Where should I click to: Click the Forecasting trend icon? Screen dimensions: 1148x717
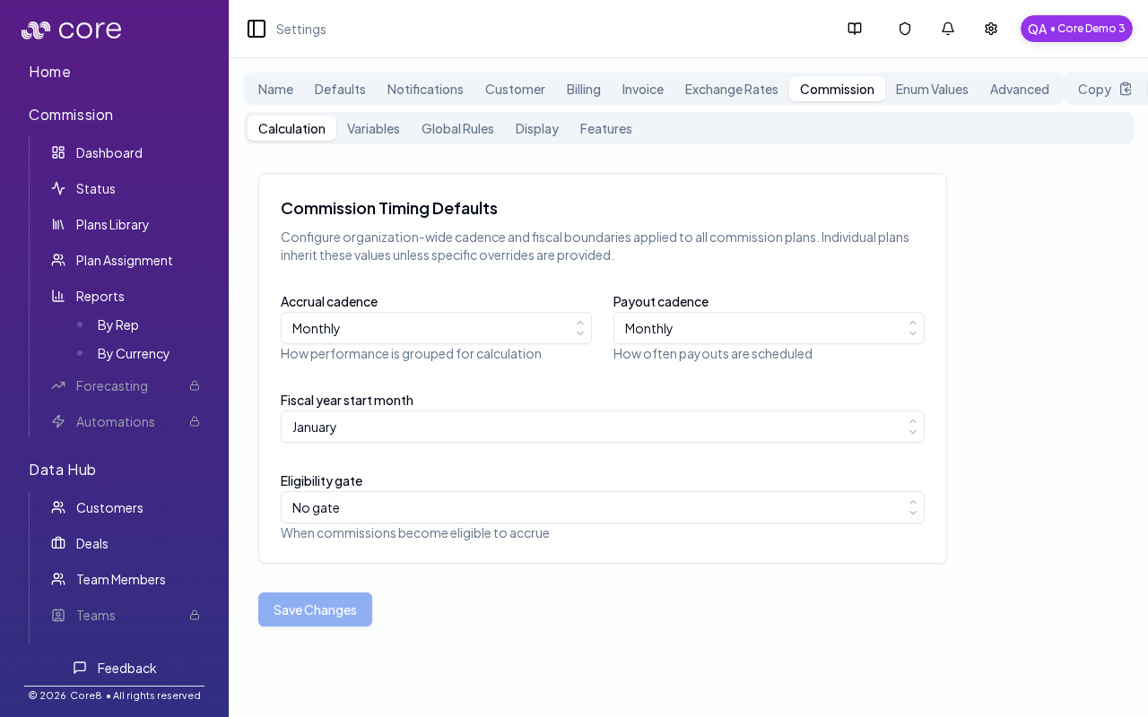[x=58, y=385]
